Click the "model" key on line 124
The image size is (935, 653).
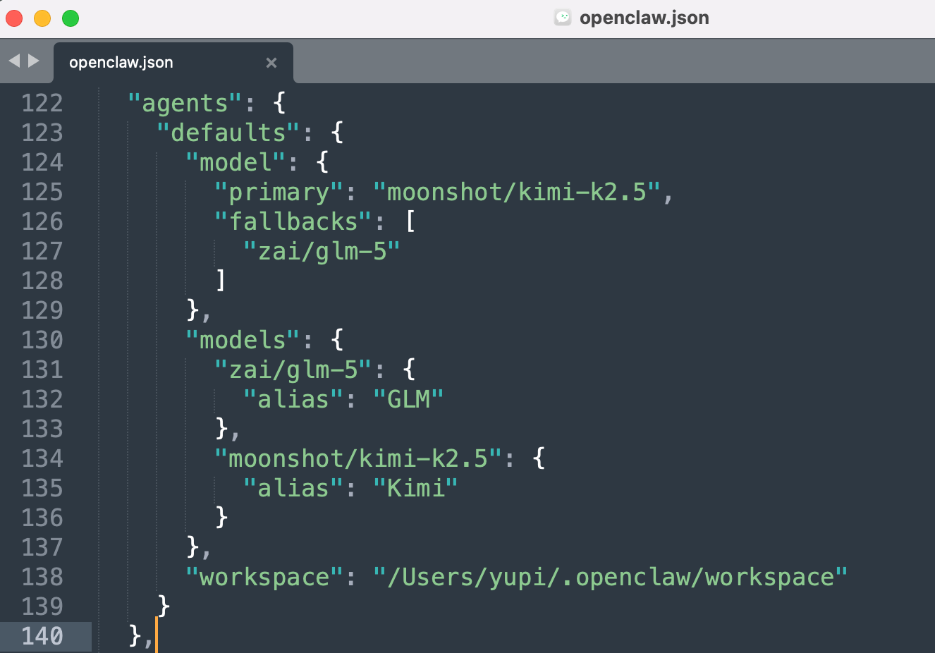tap(236, 162)
